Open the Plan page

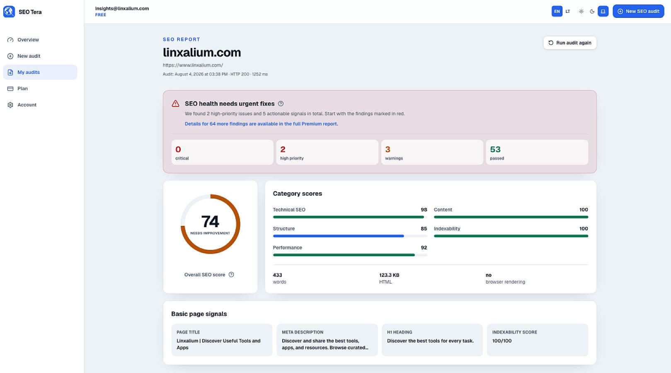point(40,88)
